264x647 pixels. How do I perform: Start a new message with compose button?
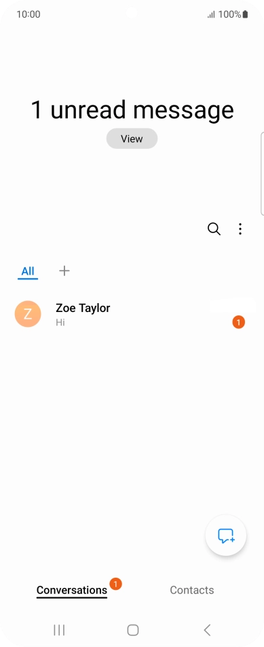tap(226, 536)
